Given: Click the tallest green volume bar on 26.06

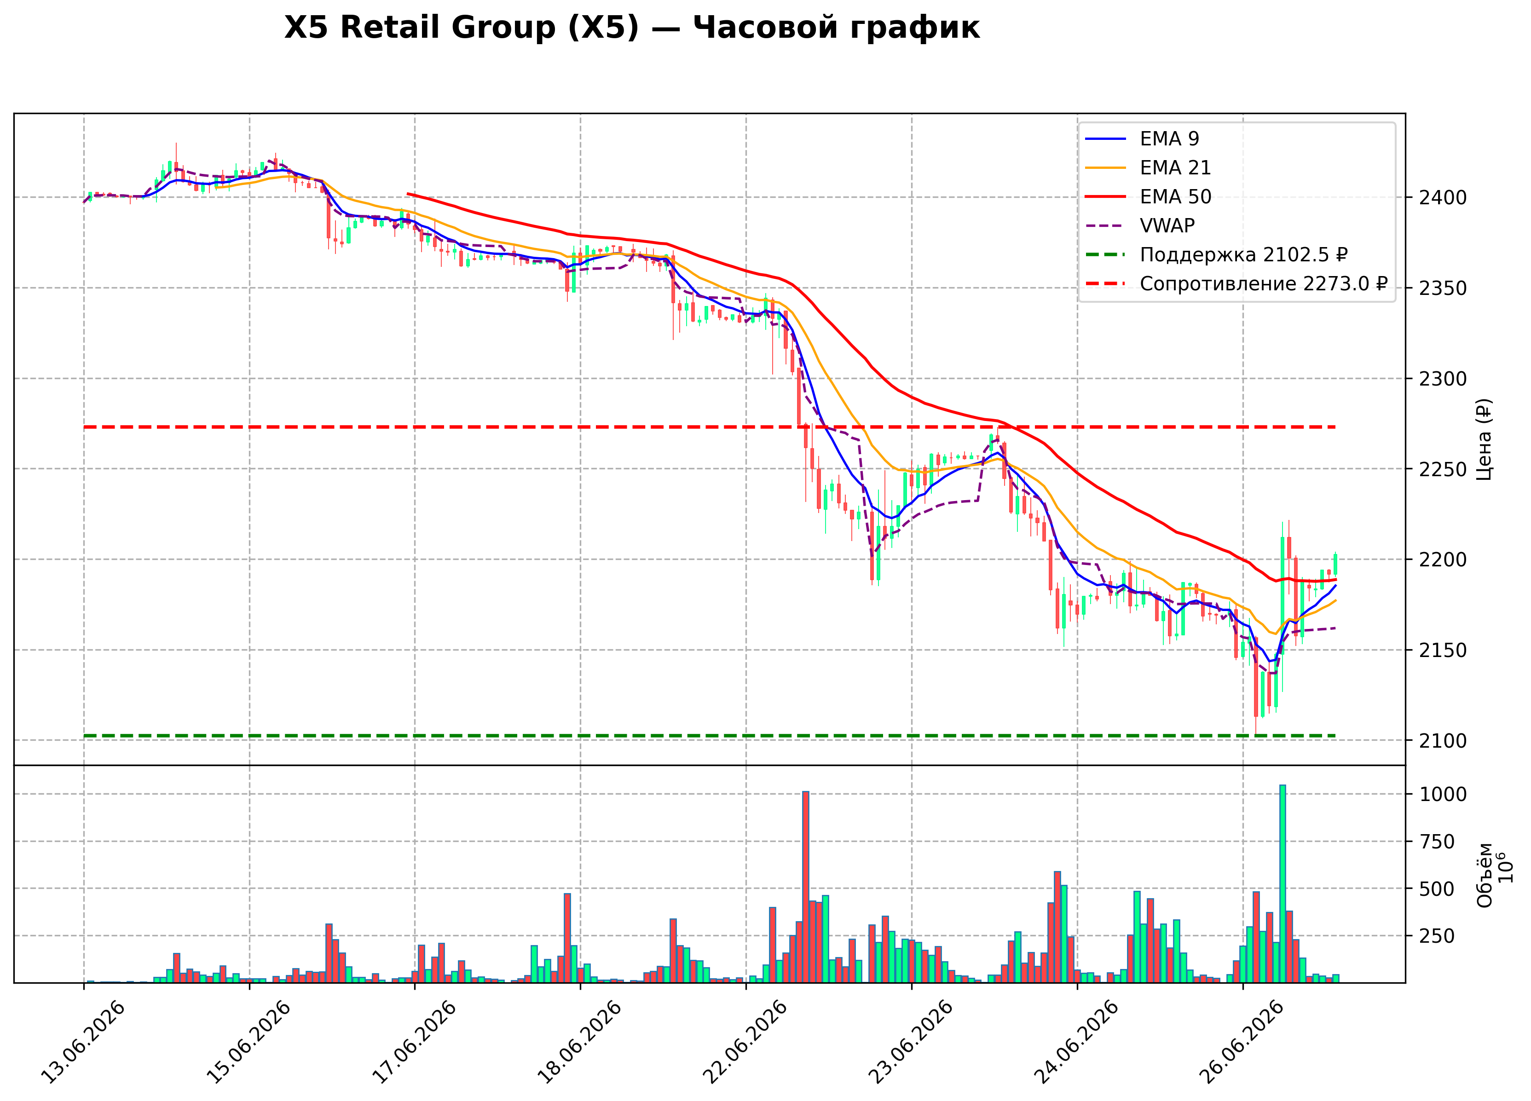Looking at the screenshot, I should coord(1283,884).
